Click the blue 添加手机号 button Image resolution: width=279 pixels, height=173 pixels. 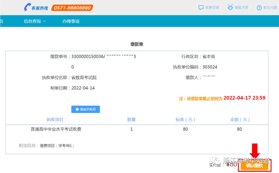pos(86,109)
